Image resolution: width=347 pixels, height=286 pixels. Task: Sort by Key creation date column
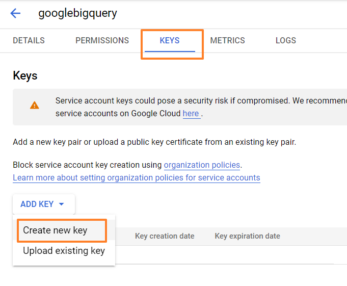coord(165,236)
